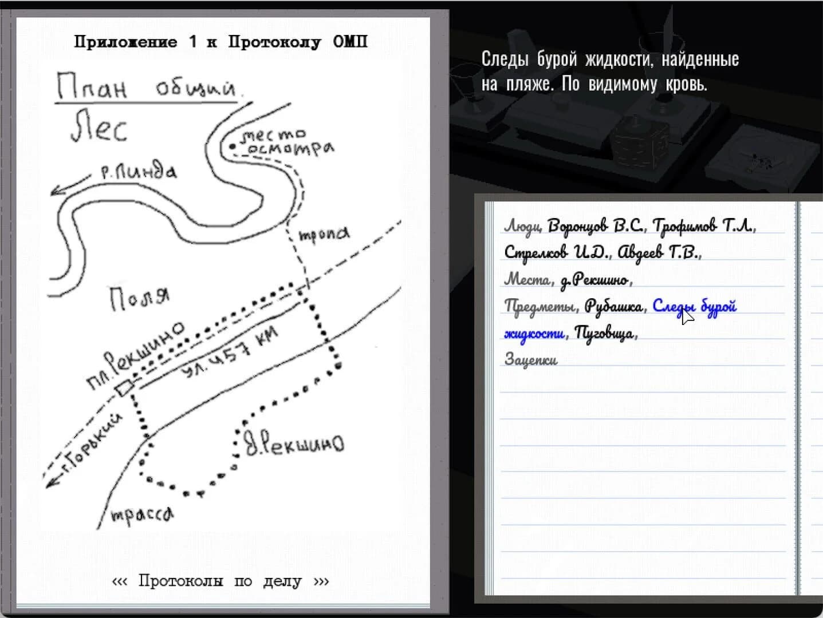Select the highlighted 'Следы бурой жидкости' entry
The image size is (823, 618).
pyautogui.click(x=694, y=307)
